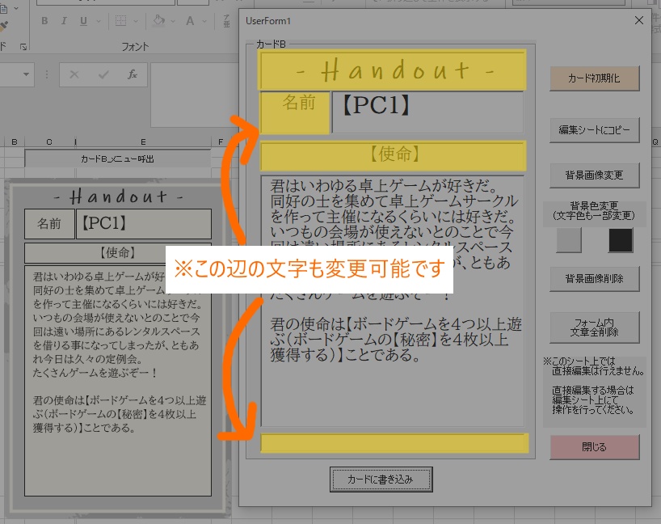Open the Fill Color dropdown arrow
The width and height of the screenshot is (661, 524).
click(172, 21)
